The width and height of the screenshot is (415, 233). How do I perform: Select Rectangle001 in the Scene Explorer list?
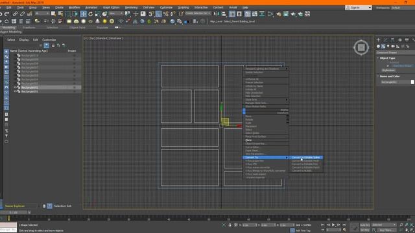click(30, 91)
